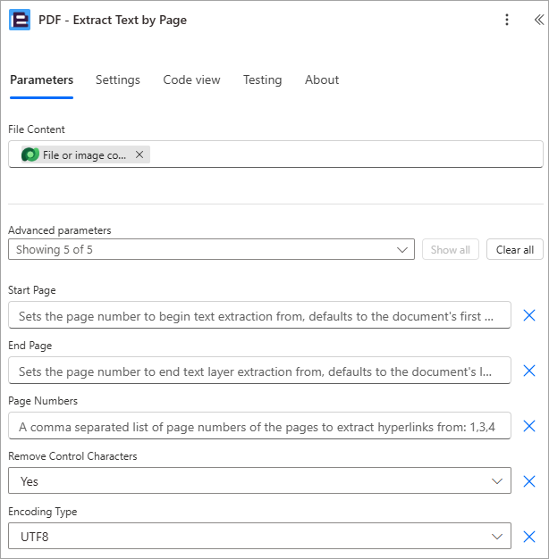Click into the Start Page field
Image resolution: width=549 pixels, height=559 pixels.
[259, 315]
